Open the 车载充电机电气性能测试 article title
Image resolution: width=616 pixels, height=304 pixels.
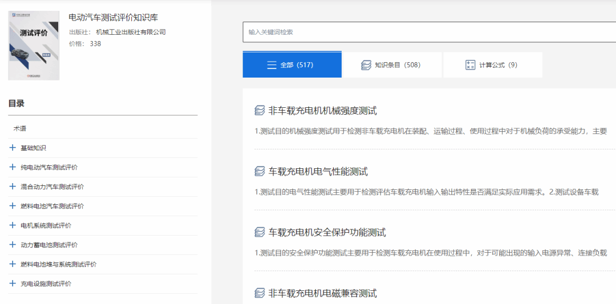pyautogui.click(x=318, y=171)
